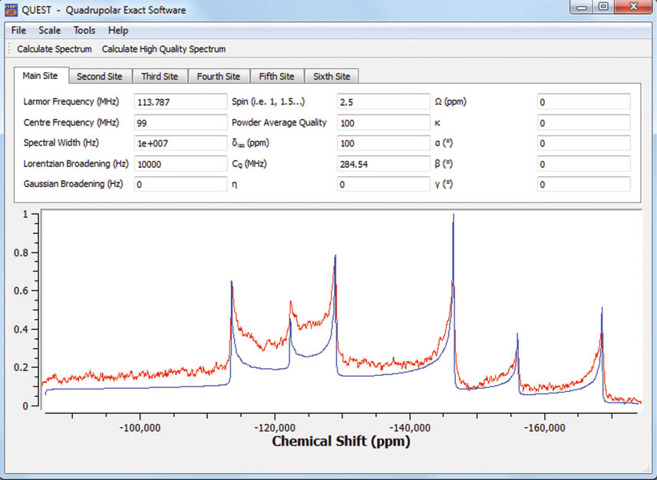Open the Fifth Site tab
Image resolution: width=657 pixels, height=480 pixels.
click(x=276, y=77)
